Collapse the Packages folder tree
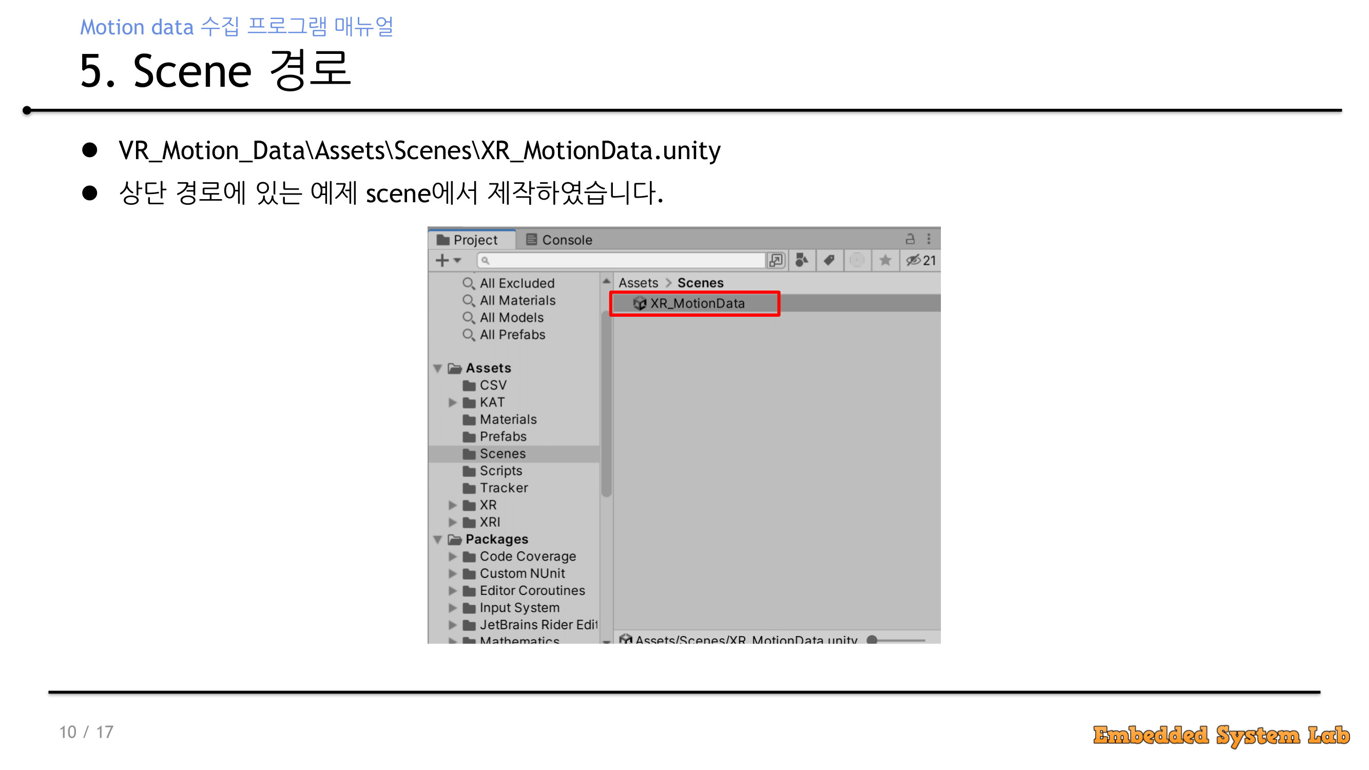Viewport: 1369px width, 770px height. (x=438, y=540)
